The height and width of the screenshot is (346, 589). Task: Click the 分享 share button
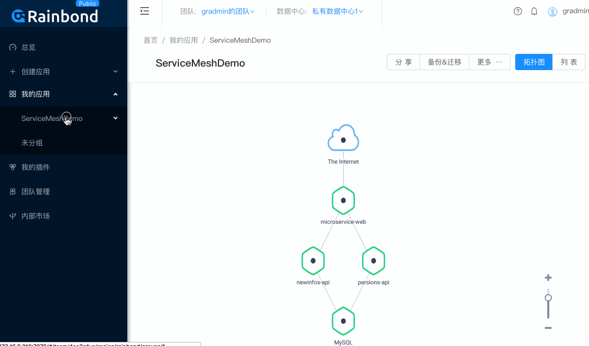(403, 61)
